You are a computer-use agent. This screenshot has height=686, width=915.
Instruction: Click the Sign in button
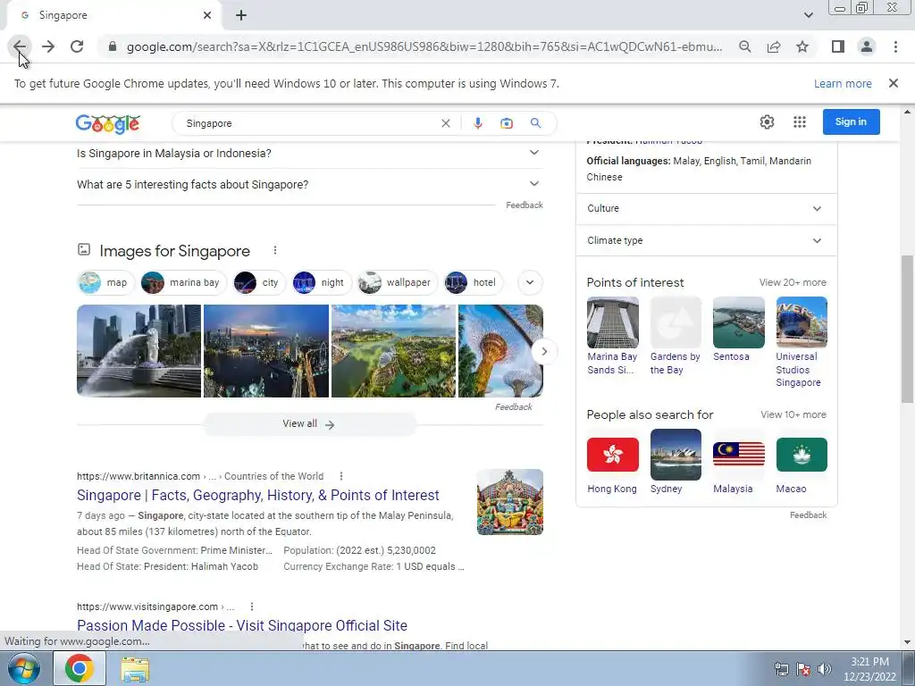851,121
